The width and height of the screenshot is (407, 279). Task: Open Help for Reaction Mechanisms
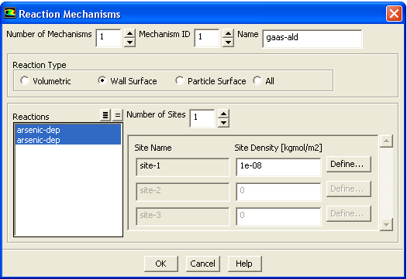coord(244,264)
